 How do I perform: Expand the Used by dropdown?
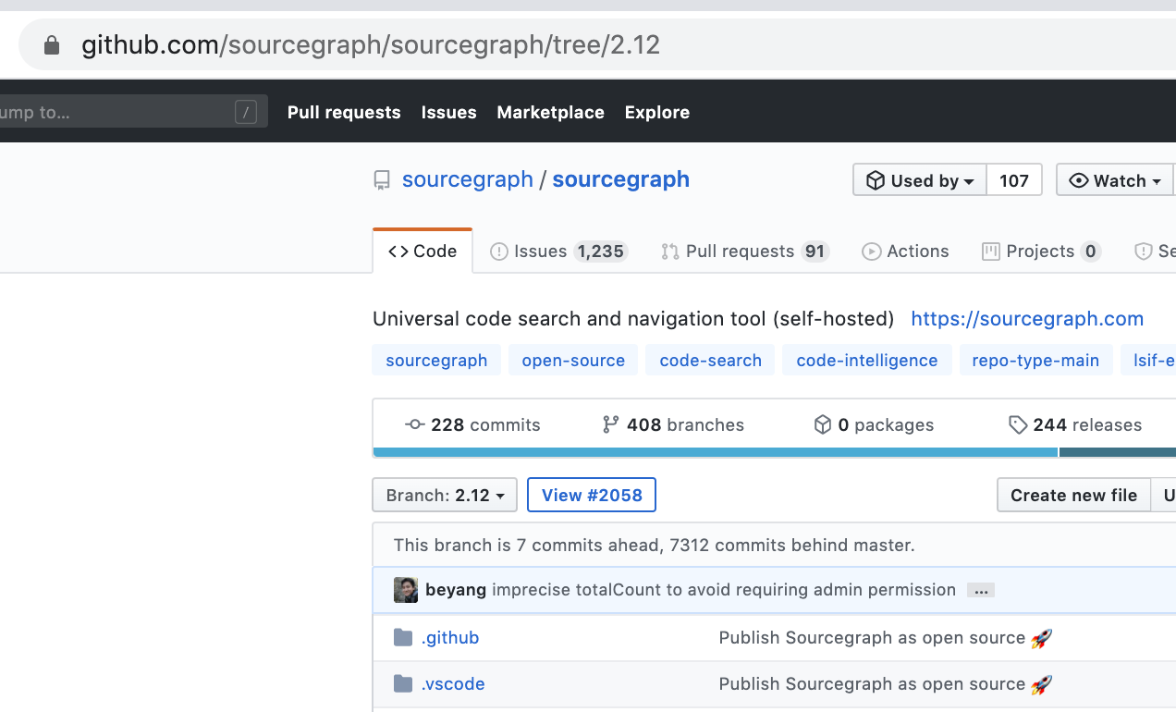[x=920, y=180]
